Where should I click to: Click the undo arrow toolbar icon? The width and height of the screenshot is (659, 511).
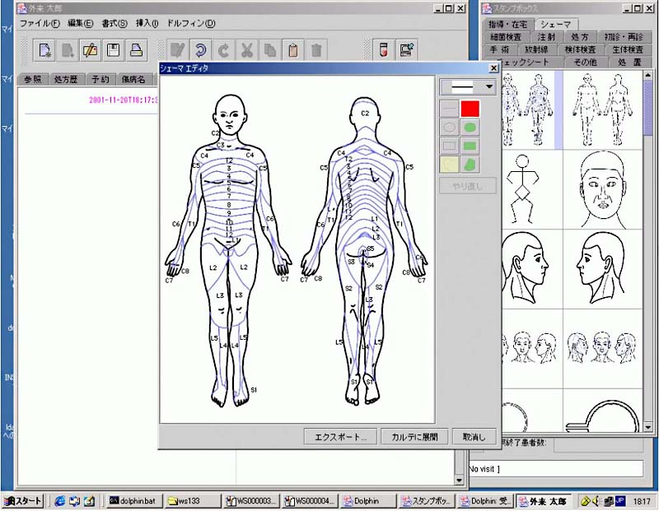(200, 49)
